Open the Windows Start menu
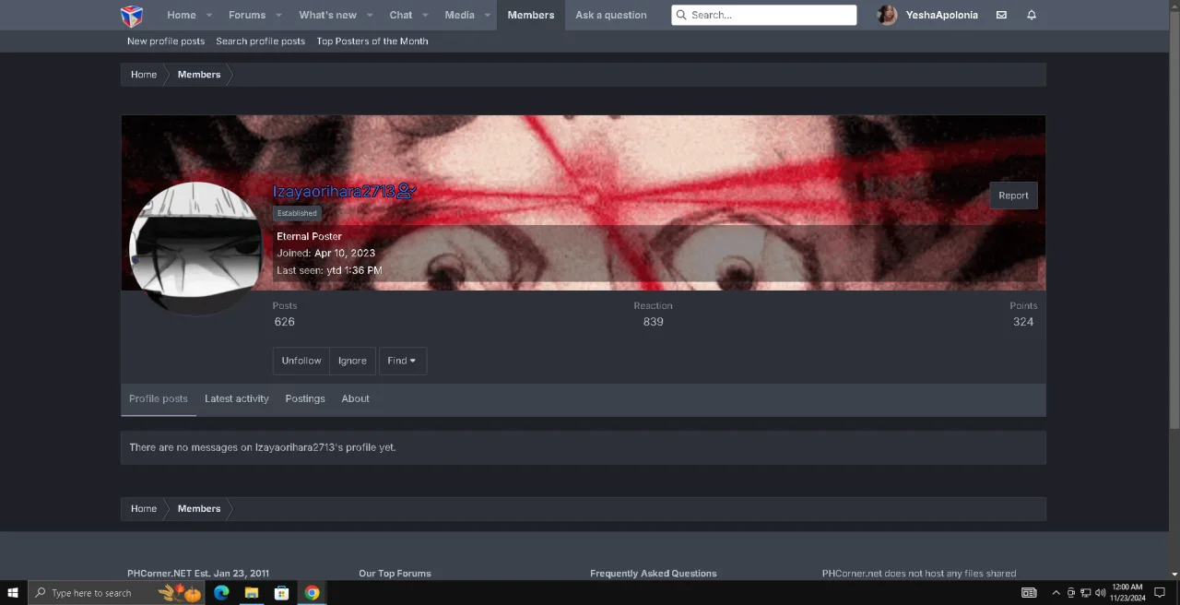The height and width of the screenshot is (605, 1180). pyautogui.click(x=13, y=593)
